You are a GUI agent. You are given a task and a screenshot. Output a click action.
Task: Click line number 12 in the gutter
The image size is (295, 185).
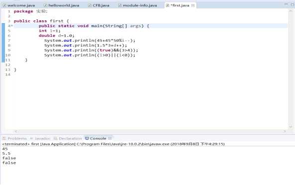8,65
